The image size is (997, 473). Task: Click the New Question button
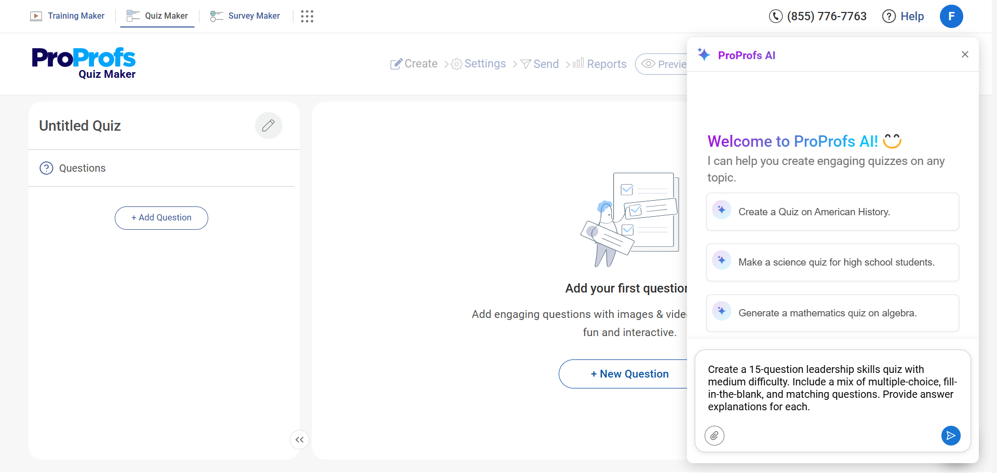coord(629,373)
